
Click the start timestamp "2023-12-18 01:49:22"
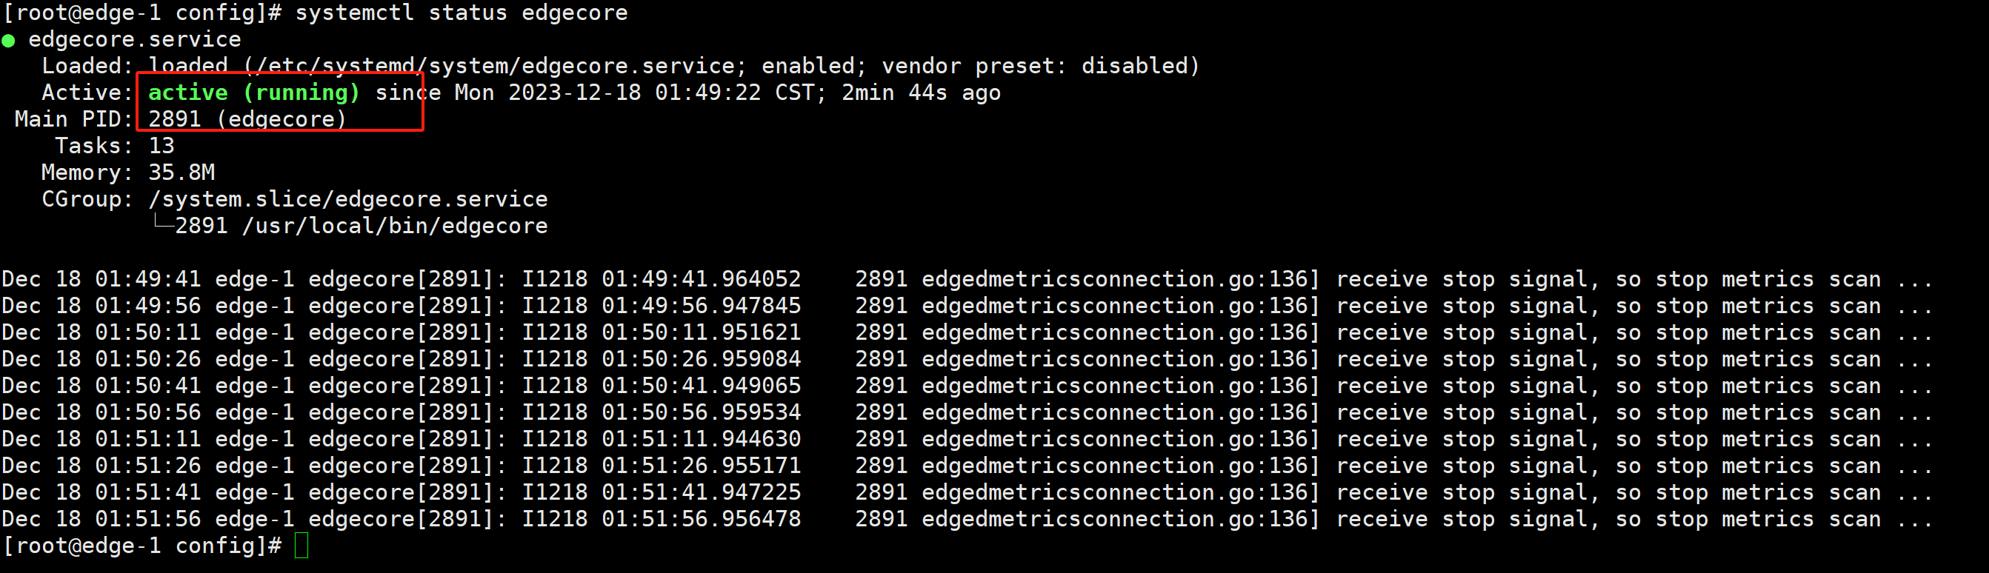tap(634, 93)
